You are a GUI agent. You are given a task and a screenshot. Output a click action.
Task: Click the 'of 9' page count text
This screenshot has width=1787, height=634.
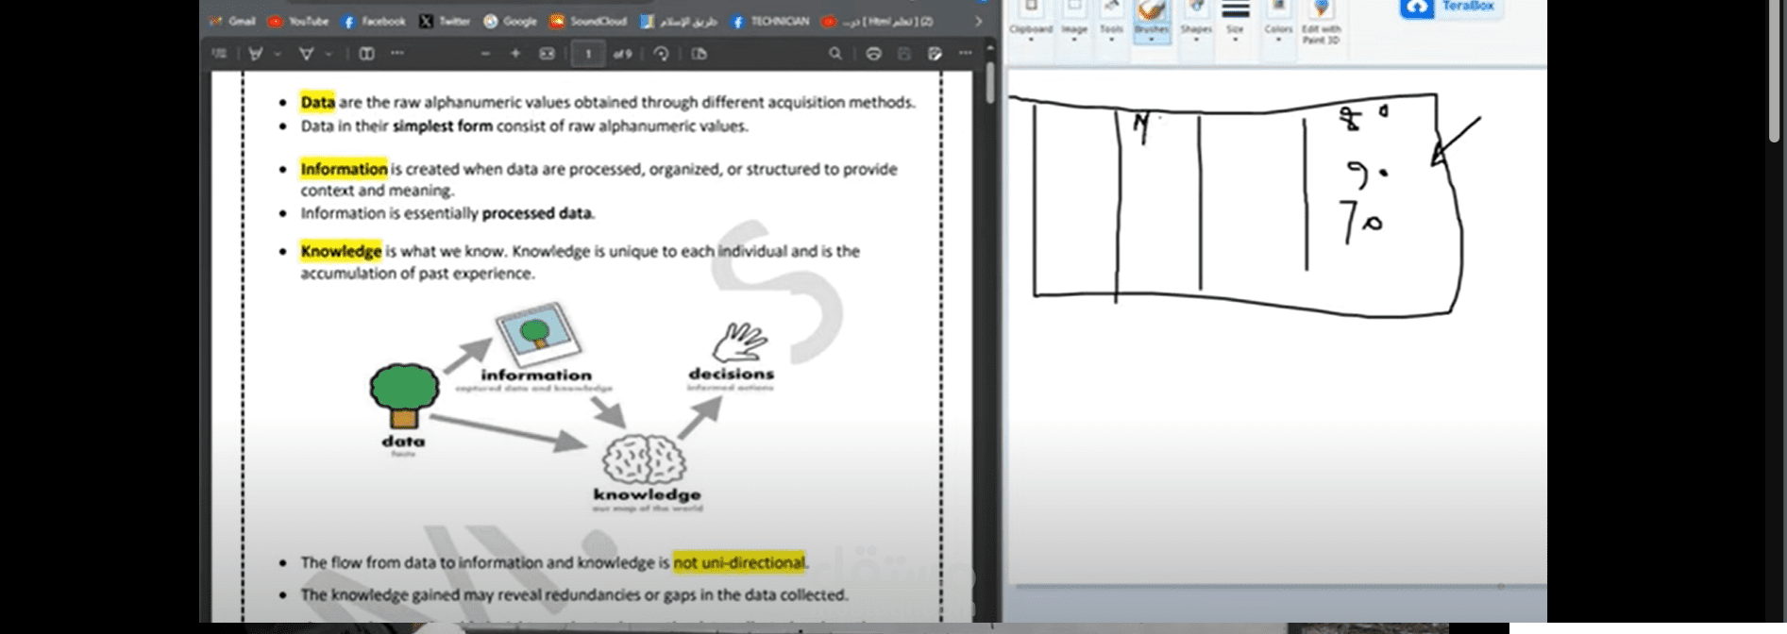pos(623,54)
